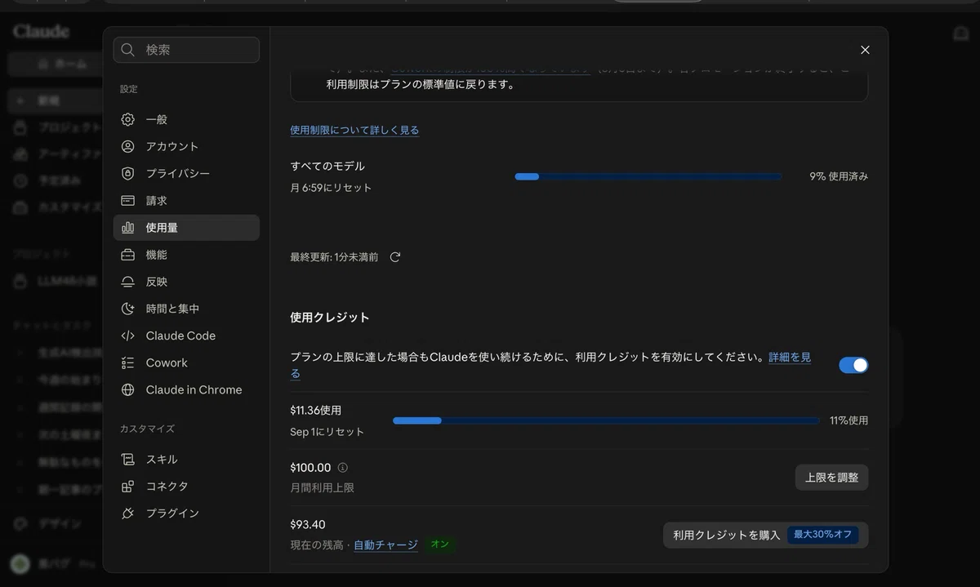The image size is (980, 587).
Task: Open the 自動チャージ link
Action: pyautogui.click(x=385, y=545)
